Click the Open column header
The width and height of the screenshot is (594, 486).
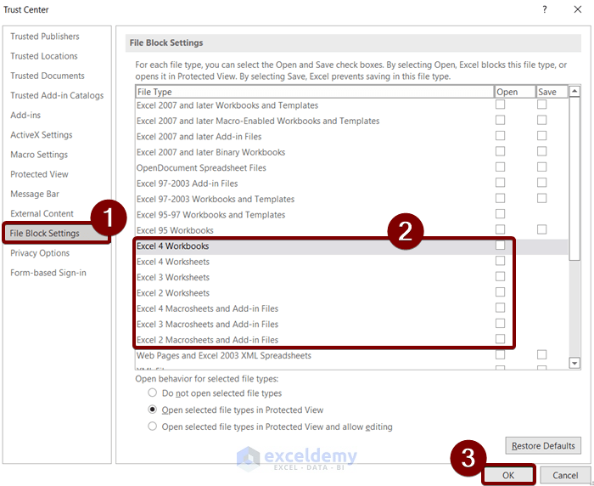pos(514,92)
